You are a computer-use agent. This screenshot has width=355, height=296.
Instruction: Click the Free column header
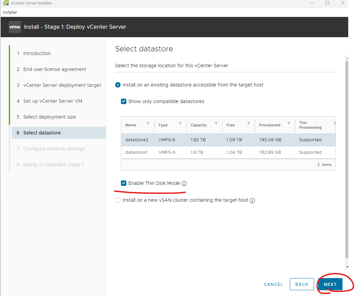click(231, 125)
